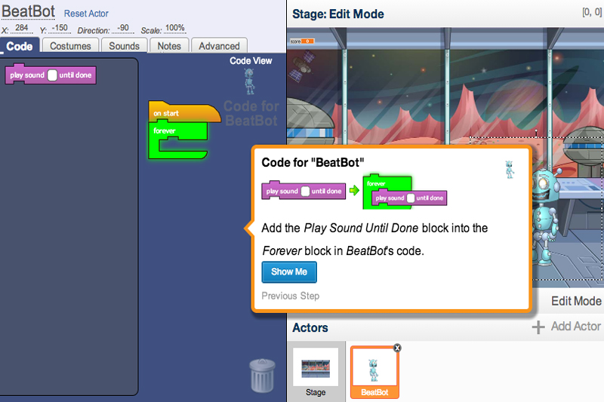Image resolution: width=604 pixels, height=402 pixels.
Task: Click the Previous Step link
Action: pyautogui.click(x=290, y=296)
